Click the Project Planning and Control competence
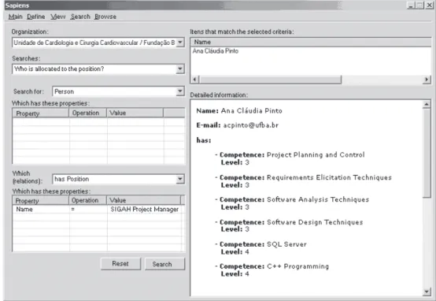Screen dimensions: 436x301 316,154
